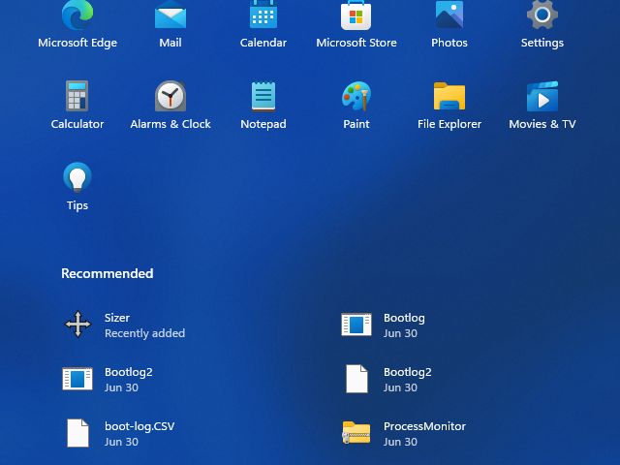The image size is (620, 465).
Task: Click the boot-log.CSV document icon
Action: click(77, 433)
